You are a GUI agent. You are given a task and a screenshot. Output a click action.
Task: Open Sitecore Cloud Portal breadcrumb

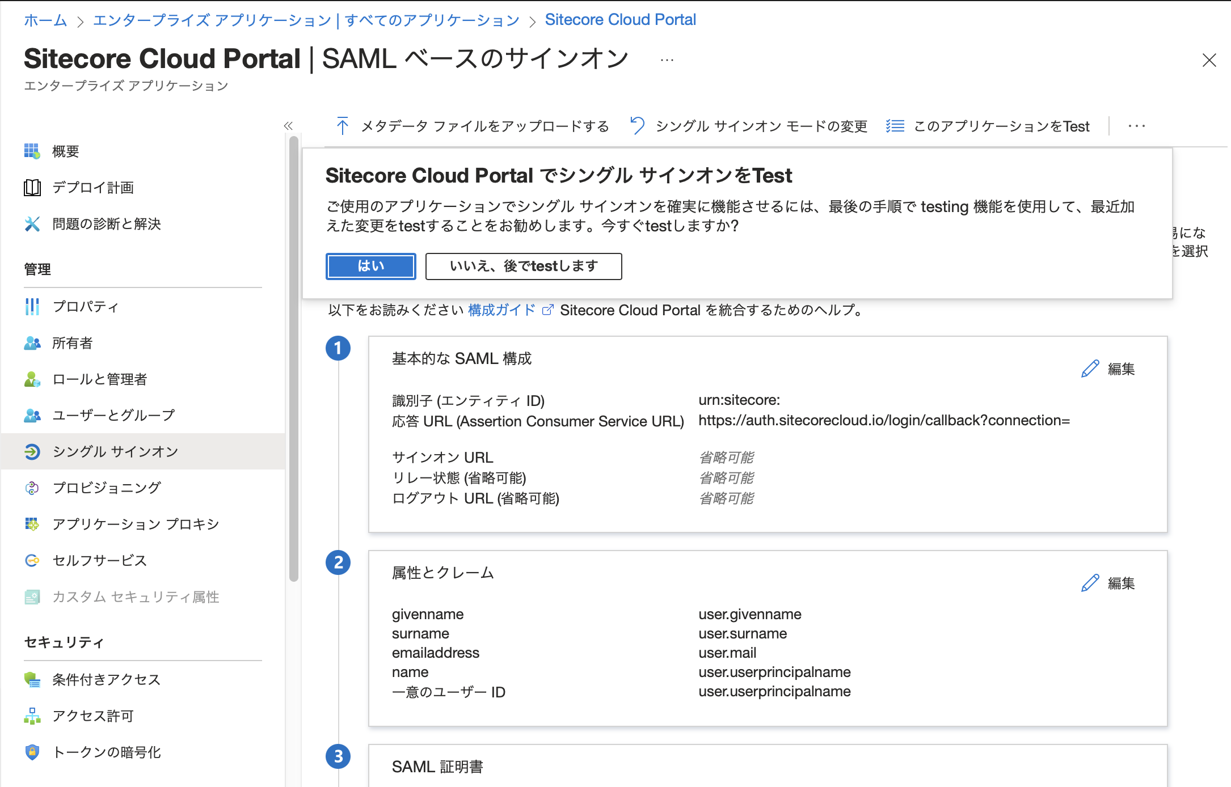(620, 20)
